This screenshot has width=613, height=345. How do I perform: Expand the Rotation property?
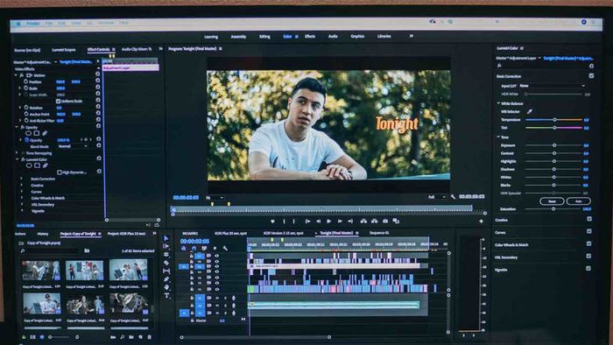coord(20,108)
